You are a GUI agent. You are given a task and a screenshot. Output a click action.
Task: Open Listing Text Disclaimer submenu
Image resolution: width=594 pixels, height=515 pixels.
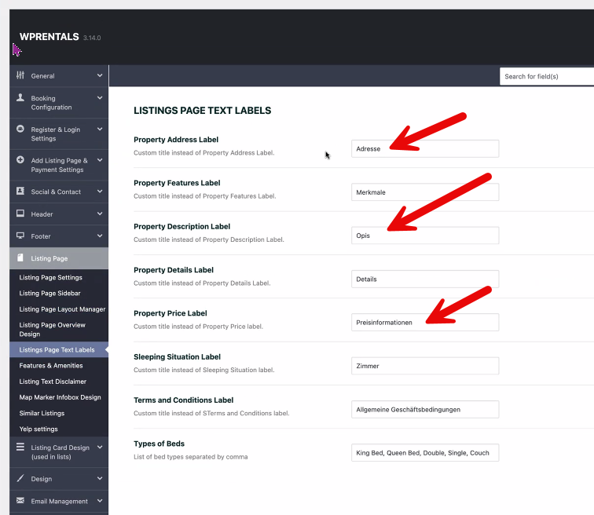tap(53, 382)
